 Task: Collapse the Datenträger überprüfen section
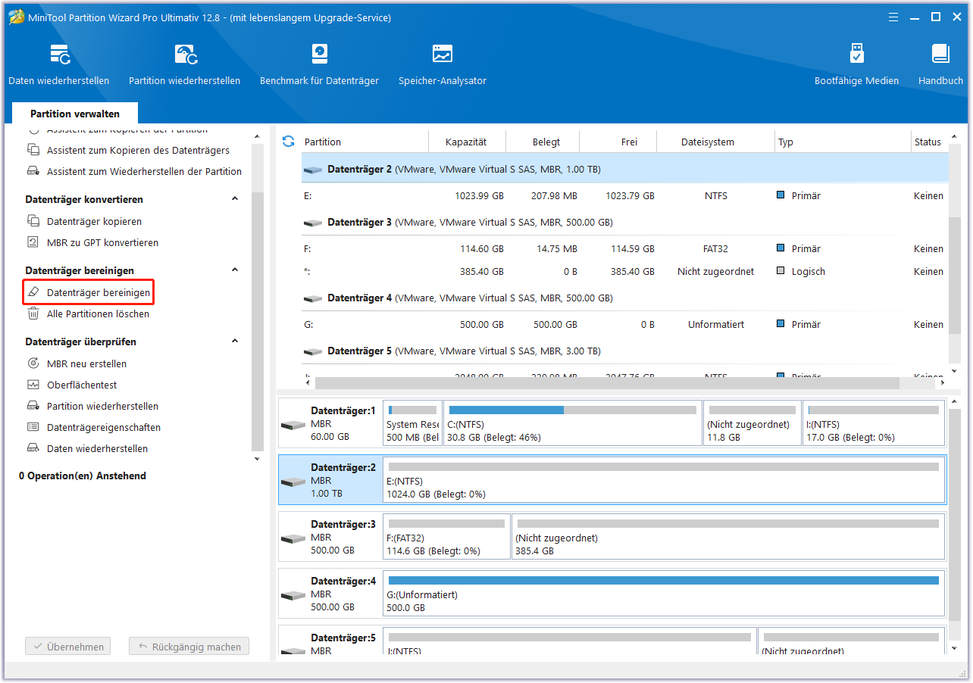point(235,341)
